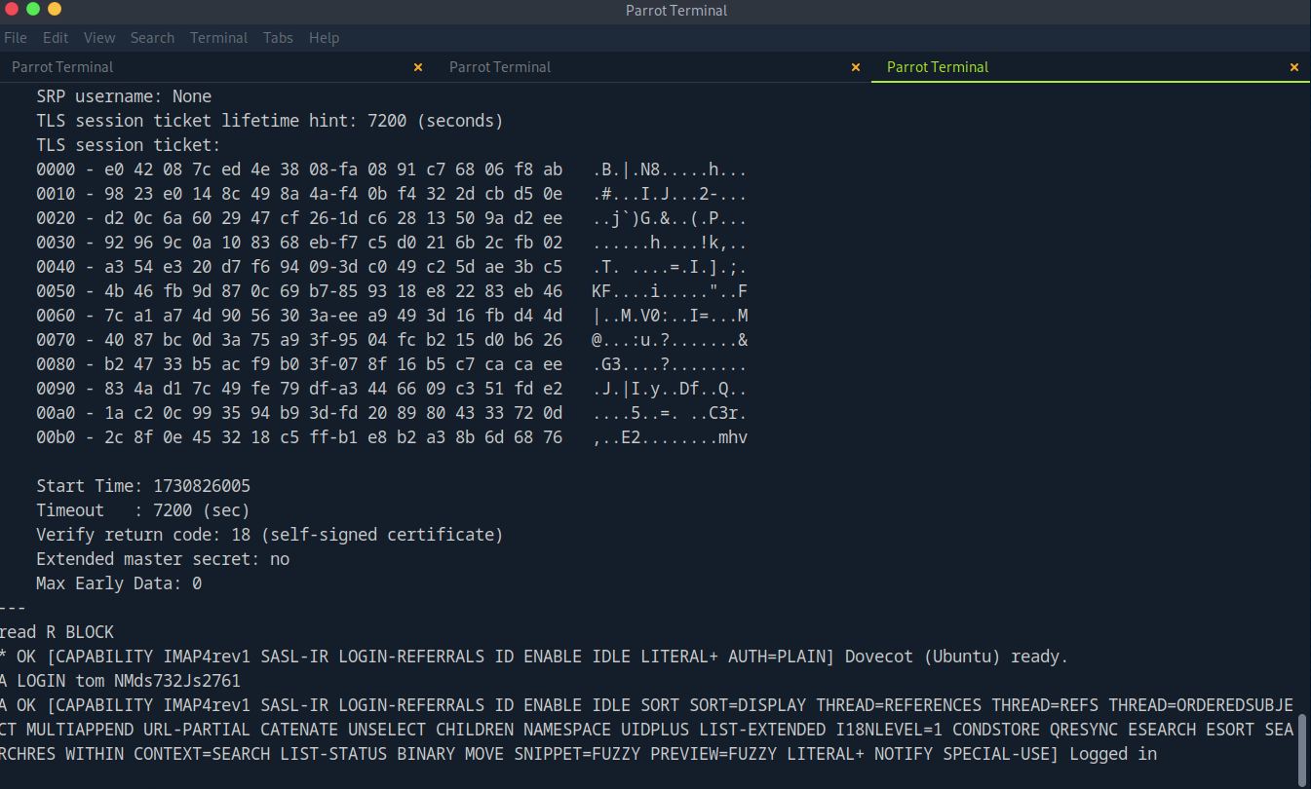Open the Edit menu
This screenshot has width=1311, height=789.
[x=56, y=38]
